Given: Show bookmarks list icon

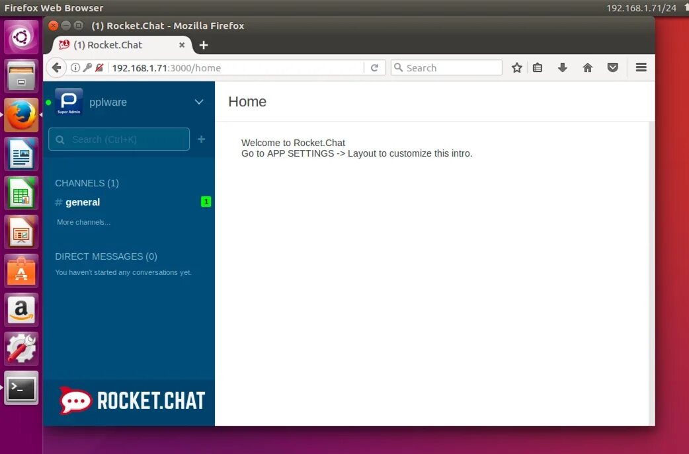Looking at the screenshot, I should [x=538, y=67].
